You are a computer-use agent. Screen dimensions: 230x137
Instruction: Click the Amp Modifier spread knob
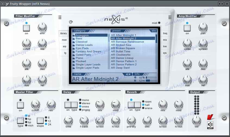203,43
